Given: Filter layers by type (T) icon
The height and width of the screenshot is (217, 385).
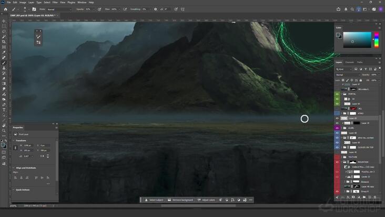Looking at the screenshot, I should tap(366, 70).
